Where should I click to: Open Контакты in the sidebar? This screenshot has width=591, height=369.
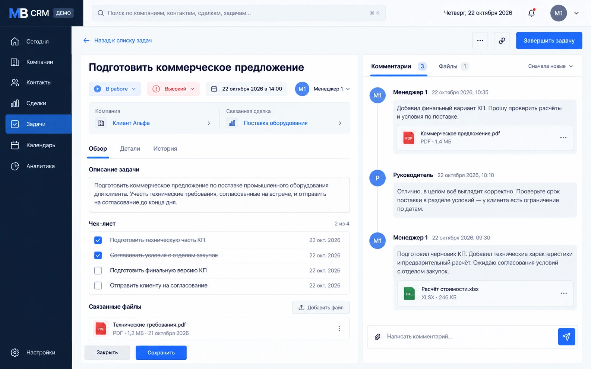(38, 83)
